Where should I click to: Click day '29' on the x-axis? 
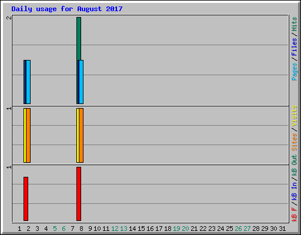265,229
